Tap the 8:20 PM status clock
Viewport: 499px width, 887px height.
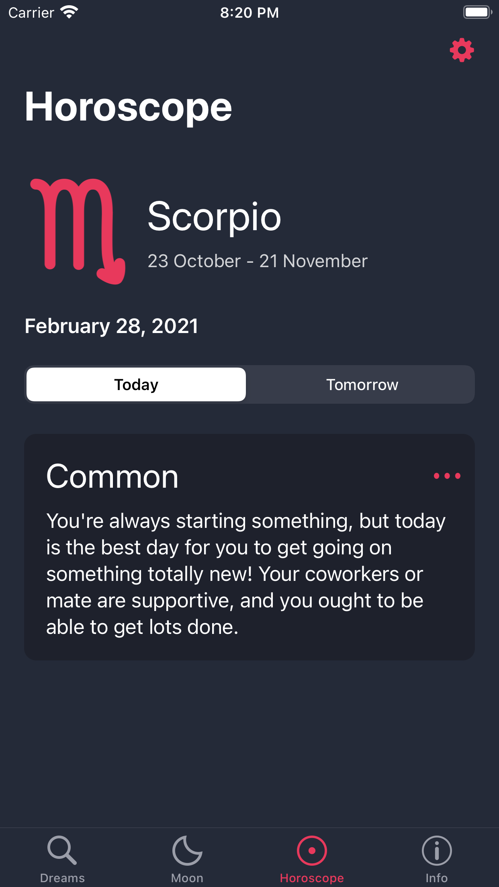pyautogui.click(x=249, y=12)
